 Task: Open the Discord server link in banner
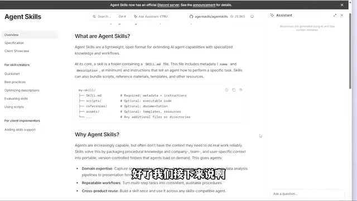tap(168, 5)
